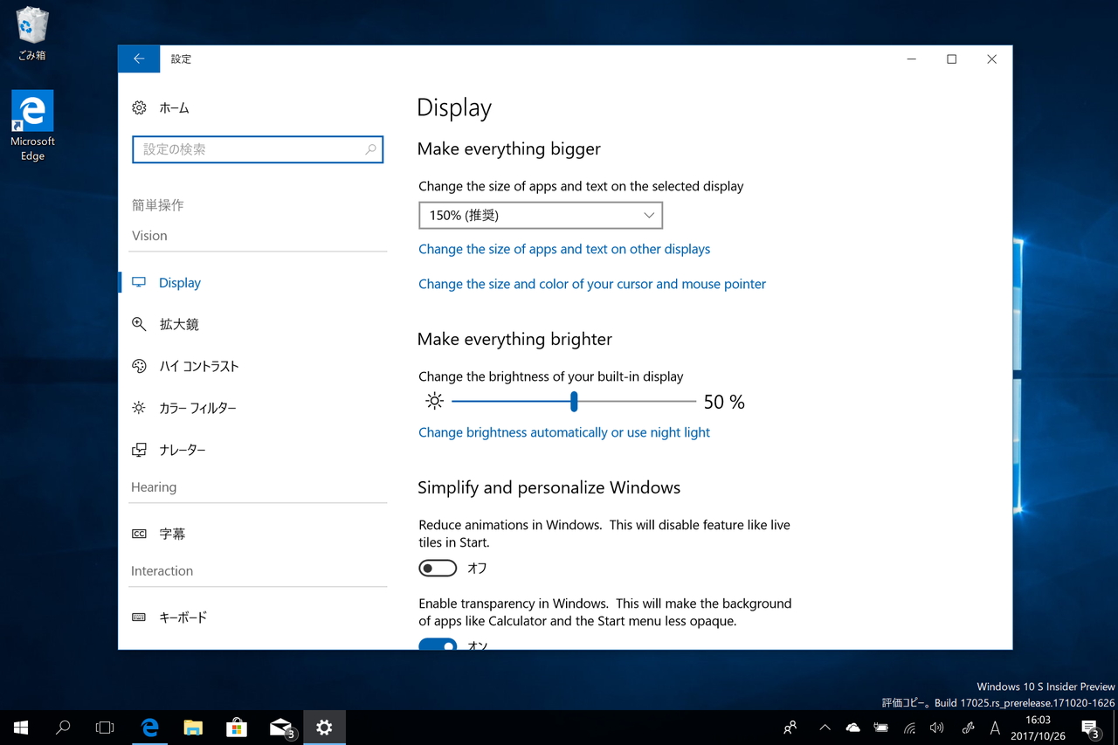Open File Explorer from the taskbar
This screenshot has height=745, width=1118.
click(193, 728)
